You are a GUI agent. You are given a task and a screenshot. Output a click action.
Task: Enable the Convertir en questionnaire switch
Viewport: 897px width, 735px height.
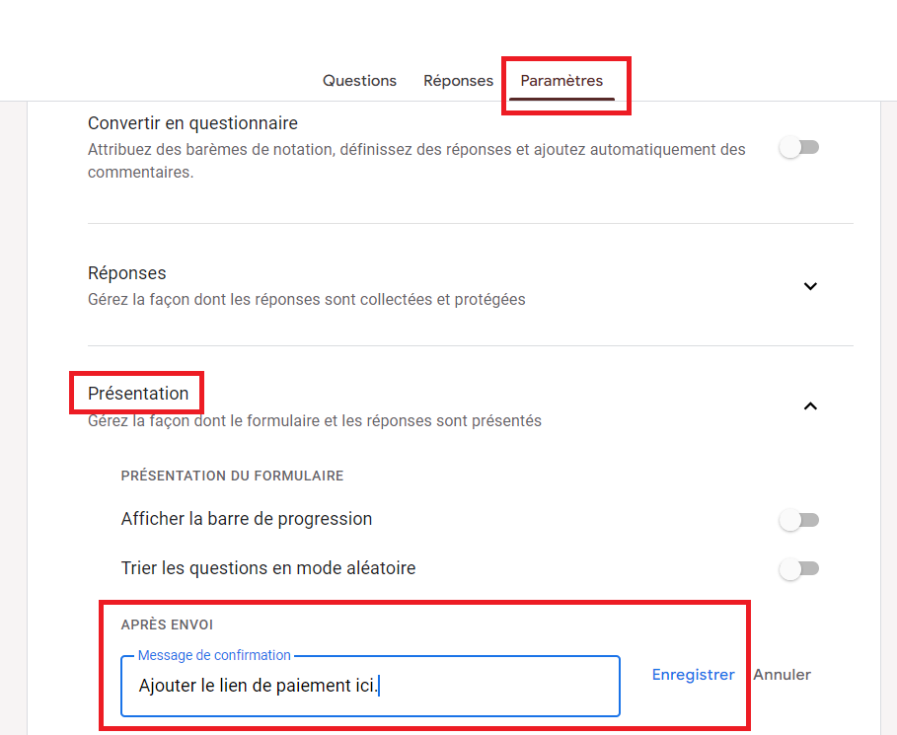coord(798,148)
